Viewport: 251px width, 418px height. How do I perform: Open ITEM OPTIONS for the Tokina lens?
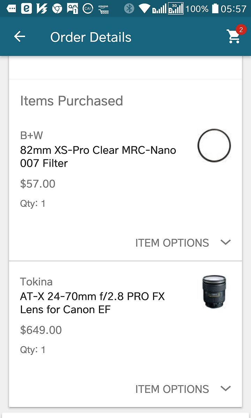click(172, 389)
